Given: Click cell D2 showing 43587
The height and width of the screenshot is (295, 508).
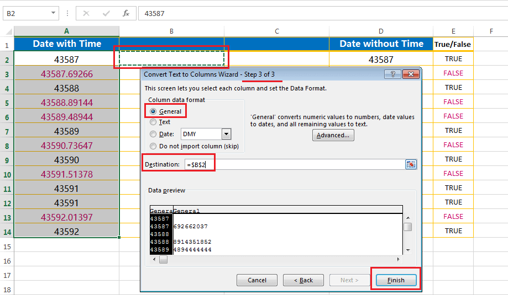Looking at the screenshot, I should coord(381,60).
